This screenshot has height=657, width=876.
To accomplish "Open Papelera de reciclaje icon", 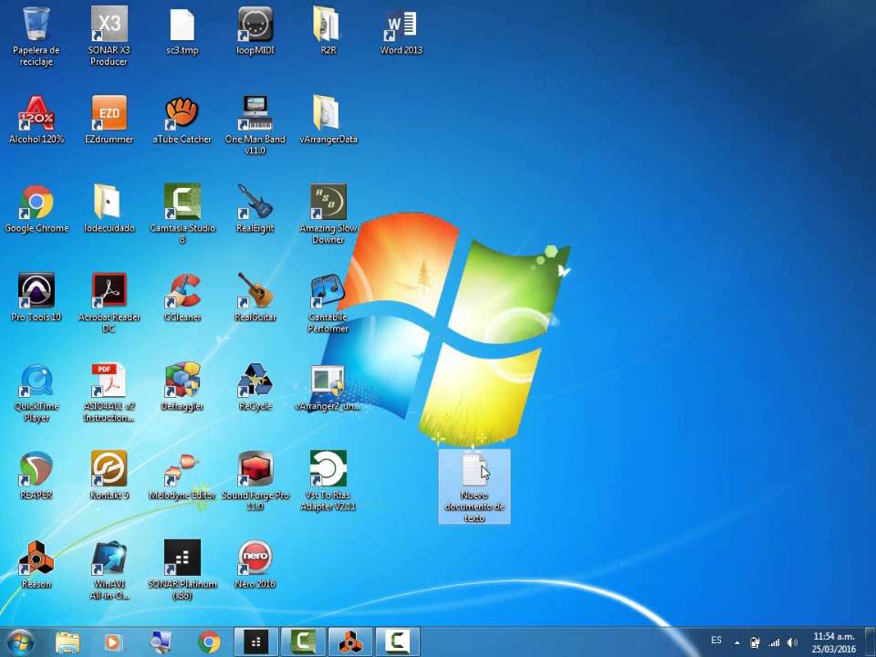I will coord(36,36).
